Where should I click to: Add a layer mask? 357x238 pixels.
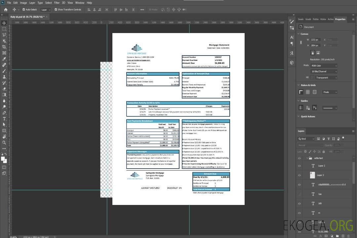tap(326, 236)
